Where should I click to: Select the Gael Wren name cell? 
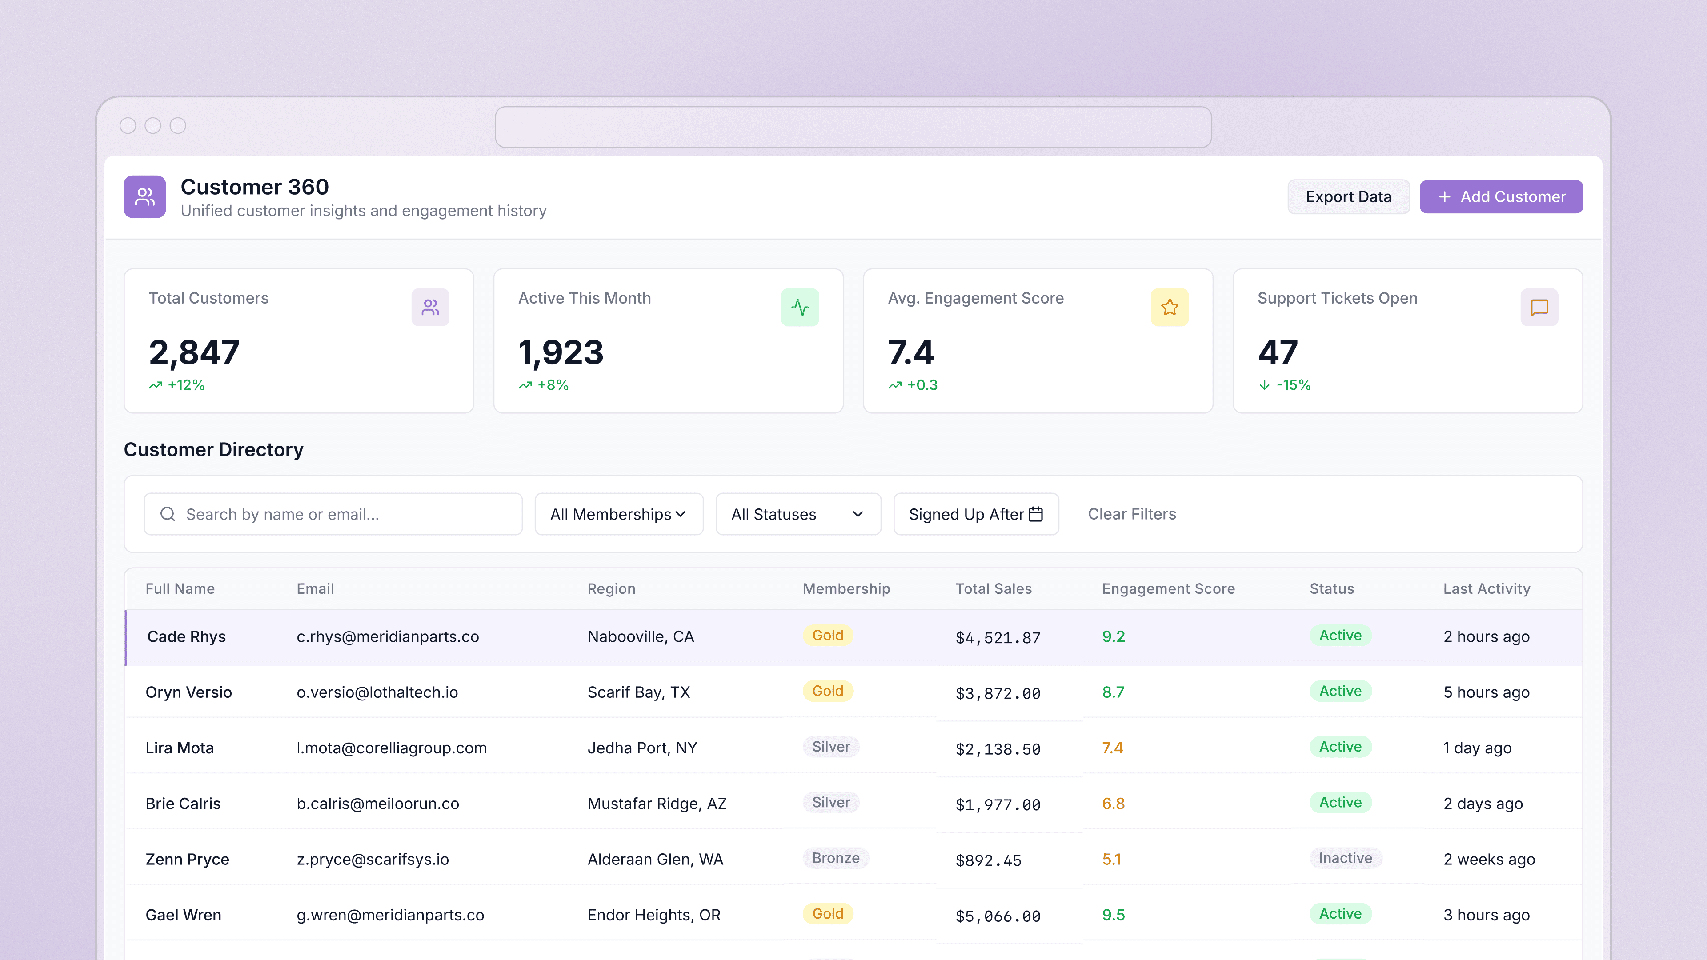click(184, 915)
